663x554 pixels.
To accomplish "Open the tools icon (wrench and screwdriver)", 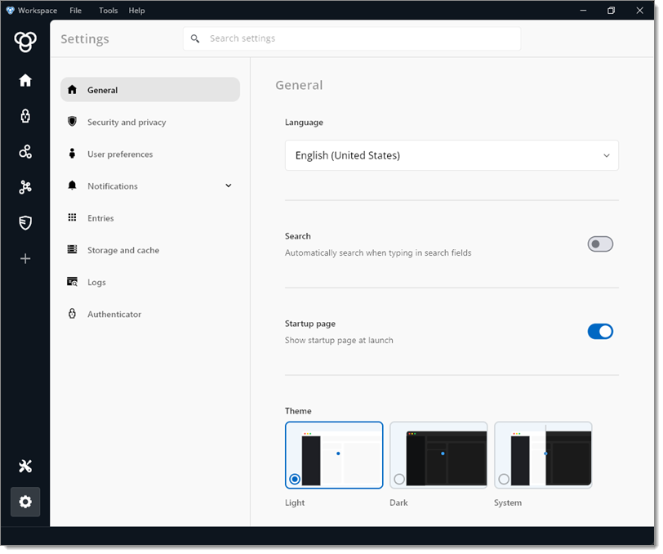I will click(25, 466).
